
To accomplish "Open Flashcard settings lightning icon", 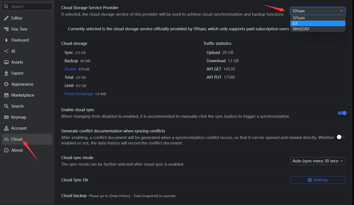I will pyautogui.click(x=6, y=40).
